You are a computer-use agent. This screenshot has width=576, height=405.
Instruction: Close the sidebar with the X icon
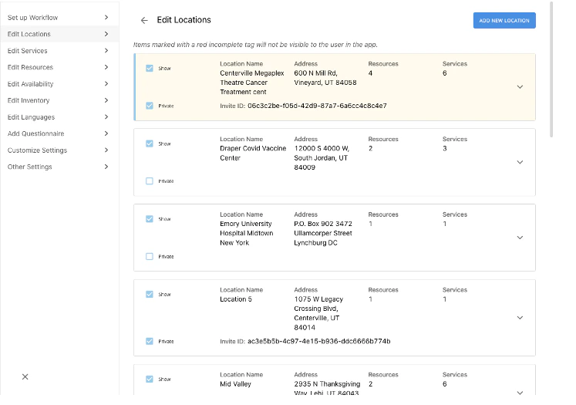click(25, 376)
